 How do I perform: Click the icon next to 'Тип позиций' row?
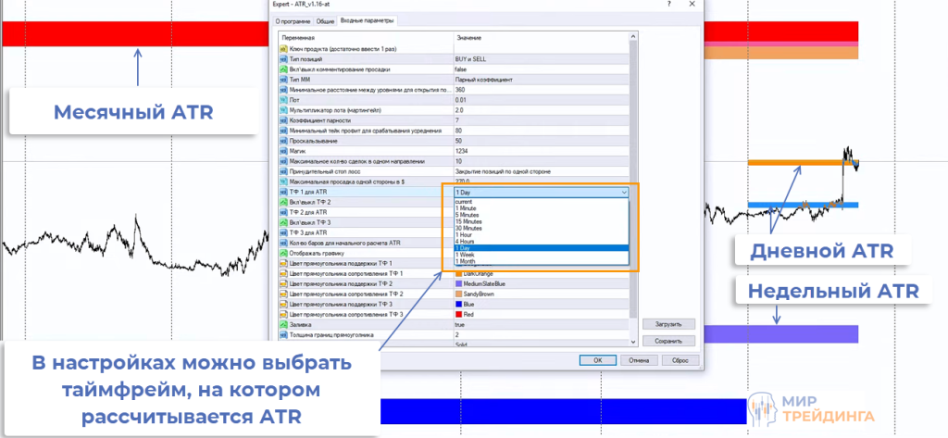283,58
